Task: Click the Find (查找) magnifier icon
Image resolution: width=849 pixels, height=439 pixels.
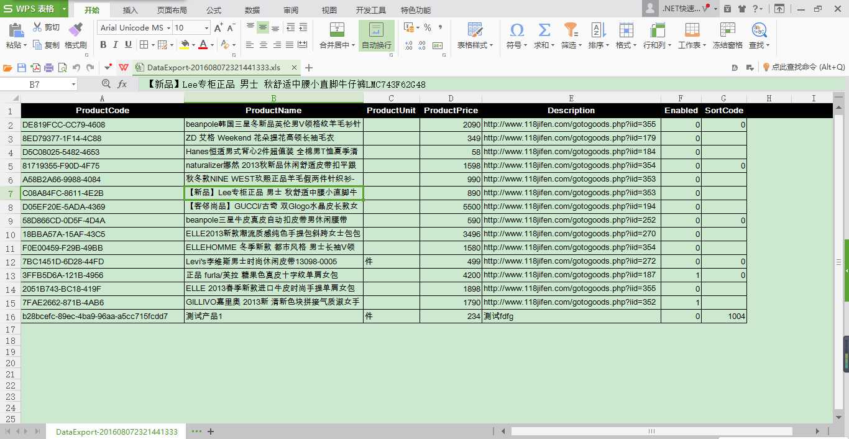Action: (759, 30)
